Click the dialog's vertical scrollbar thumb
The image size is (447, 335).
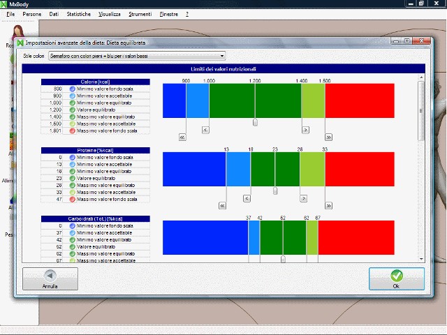tap(420, 112)
